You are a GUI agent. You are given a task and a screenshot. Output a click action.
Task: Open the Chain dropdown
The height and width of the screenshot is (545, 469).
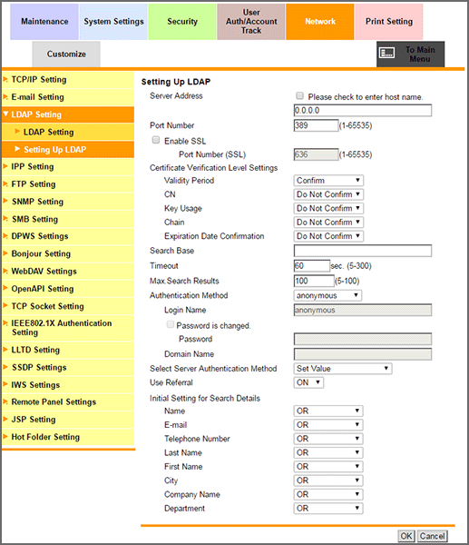[328, 223]
